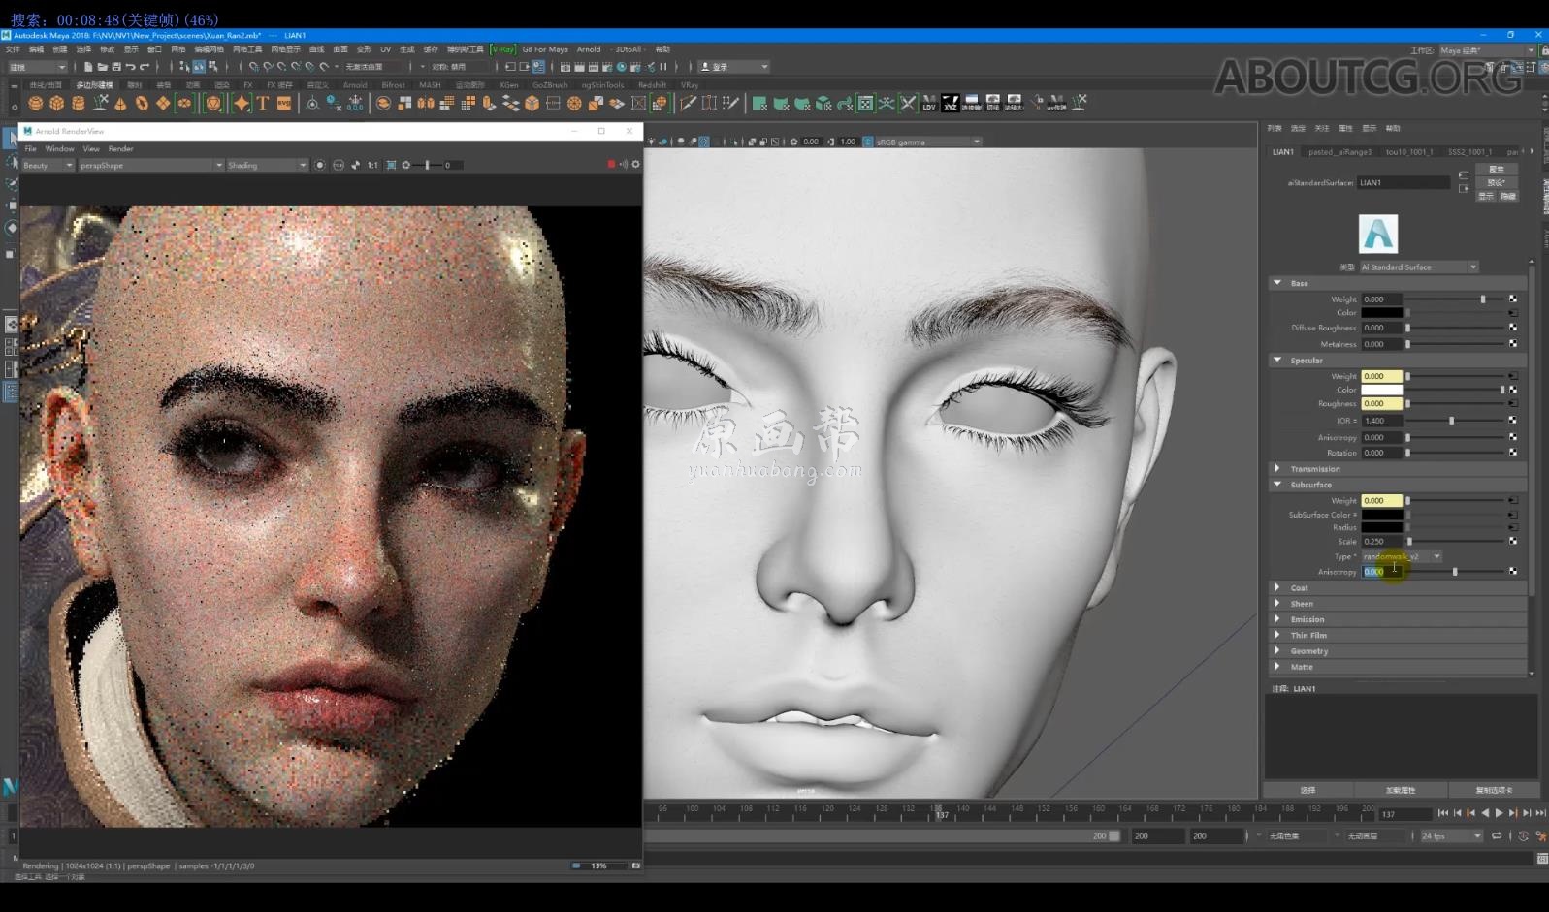Viewport: 1549px width, 912px height.
Task: Open the Render menu in Arnold RenderView
Action: point(120,149)
